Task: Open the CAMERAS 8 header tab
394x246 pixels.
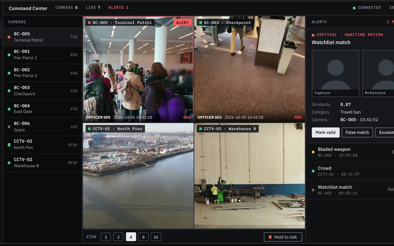Action: [x=66, y=8]
